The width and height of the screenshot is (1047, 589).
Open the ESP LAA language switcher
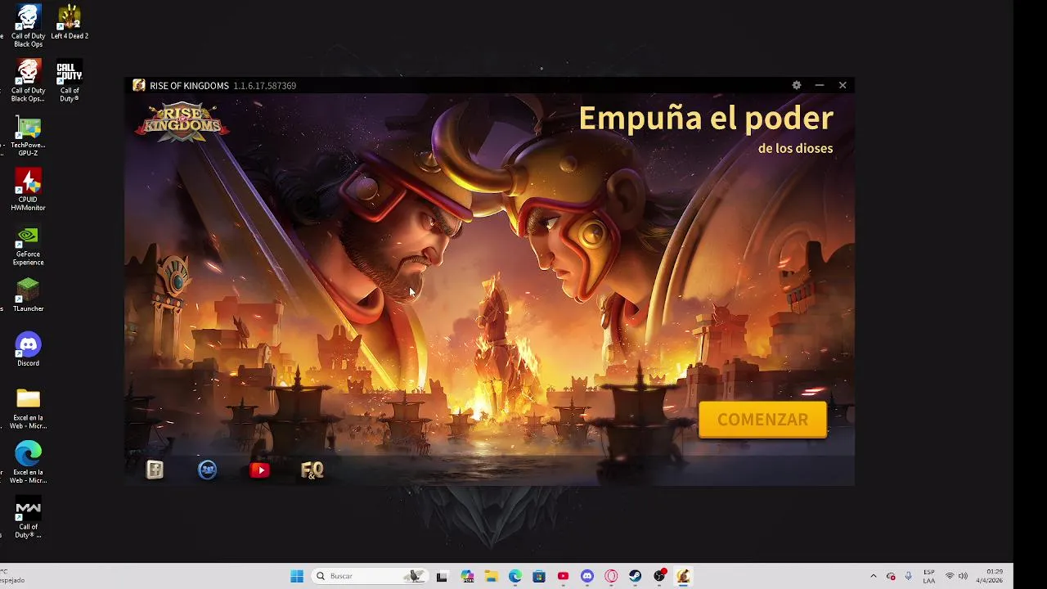(x=929, y=576)
